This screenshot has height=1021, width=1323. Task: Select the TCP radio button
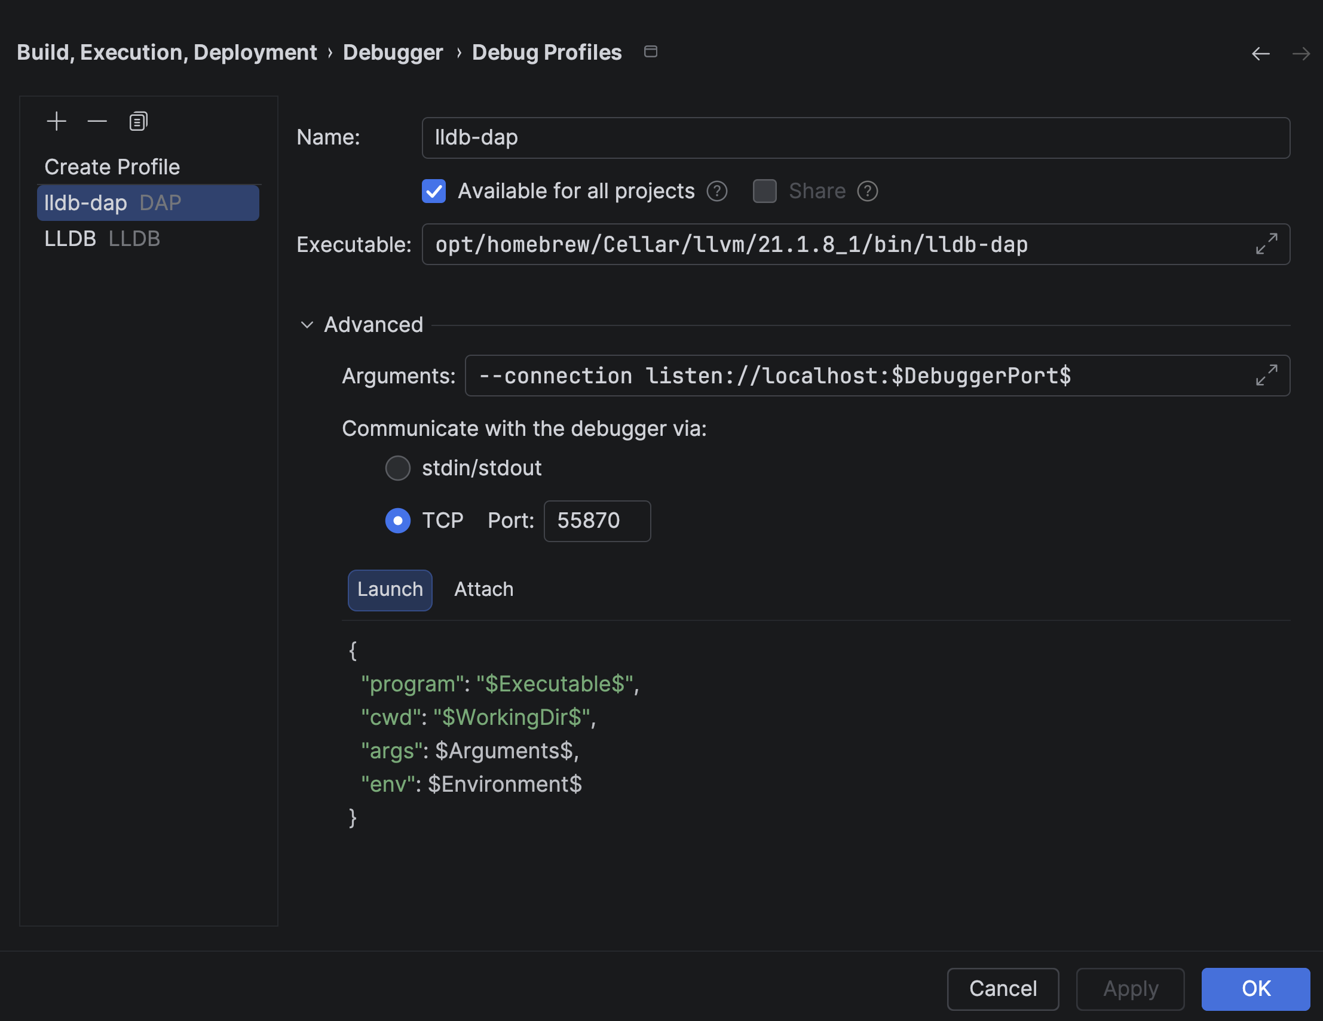click(x=398, y=521)
